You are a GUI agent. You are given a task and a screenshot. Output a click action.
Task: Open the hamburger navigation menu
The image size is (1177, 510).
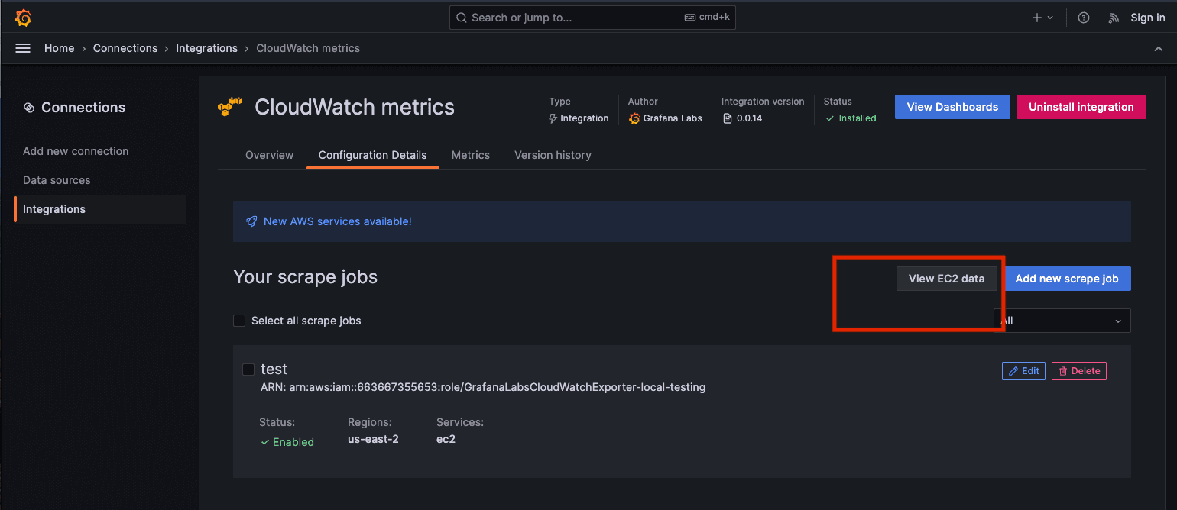pos(22,47)
